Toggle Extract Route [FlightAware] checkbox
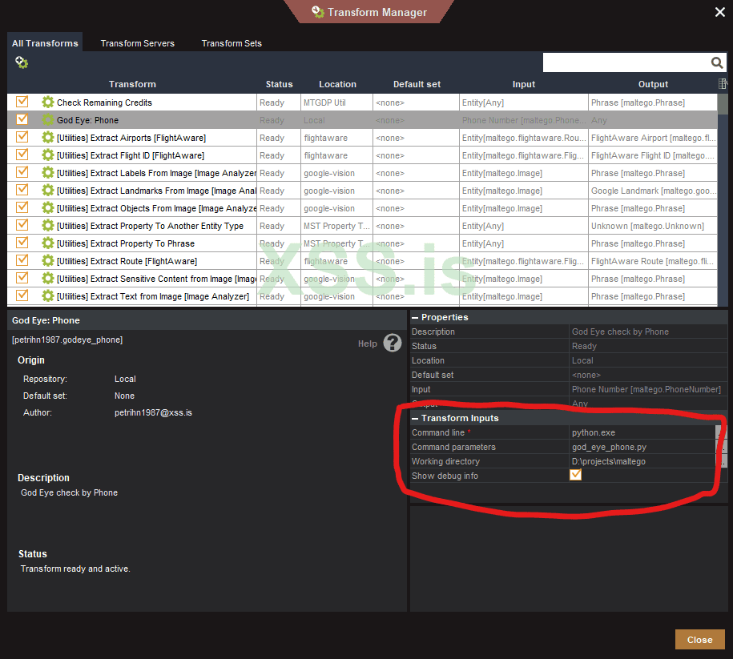Viewport: 733px width, 659px height. (22, 260)
